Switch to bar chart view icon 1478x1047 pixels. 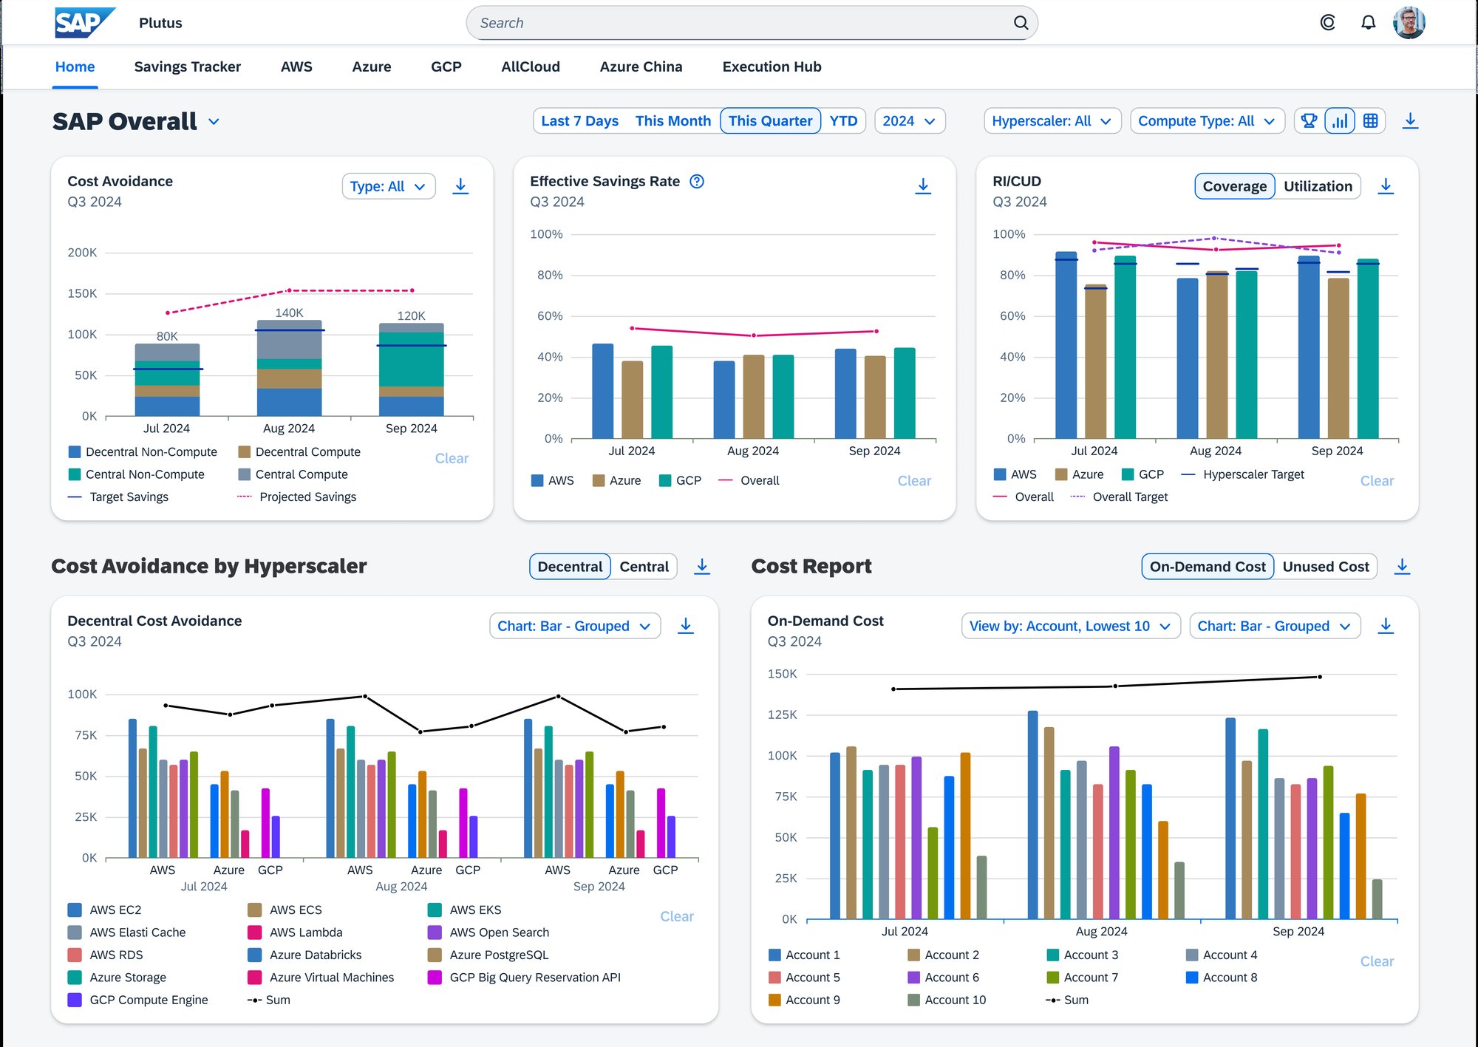coord(1340,120)
